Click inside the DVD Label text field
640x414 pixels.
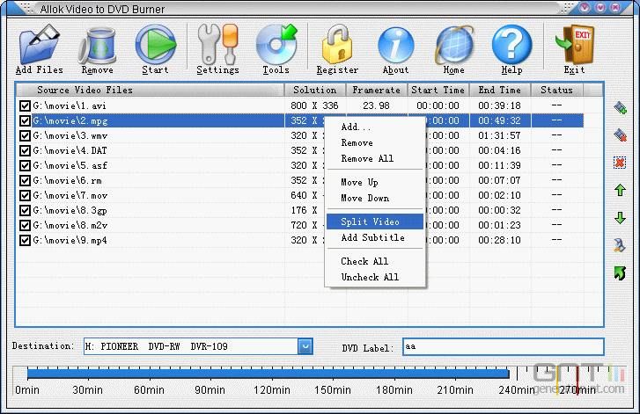[x=503, y=347]
